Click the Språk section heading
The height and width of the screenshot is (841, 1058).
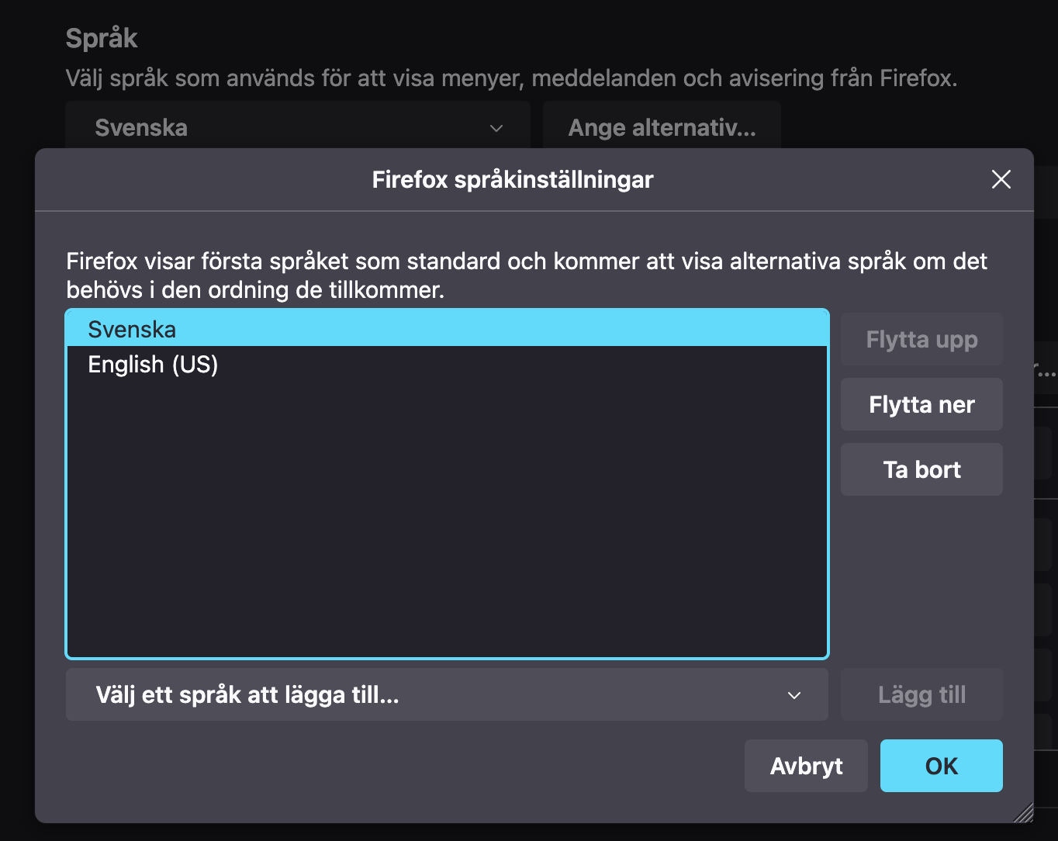pos(102,38)
